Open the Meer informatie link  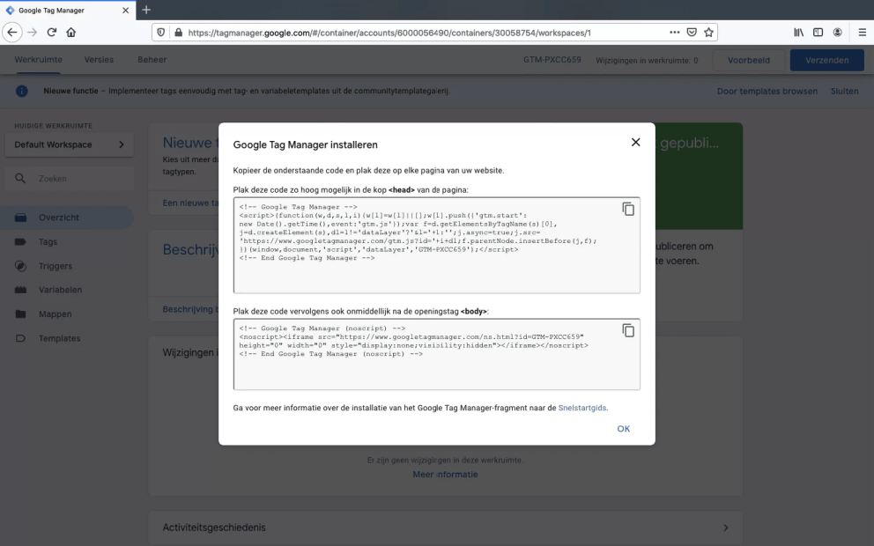(x=445, y=474)
